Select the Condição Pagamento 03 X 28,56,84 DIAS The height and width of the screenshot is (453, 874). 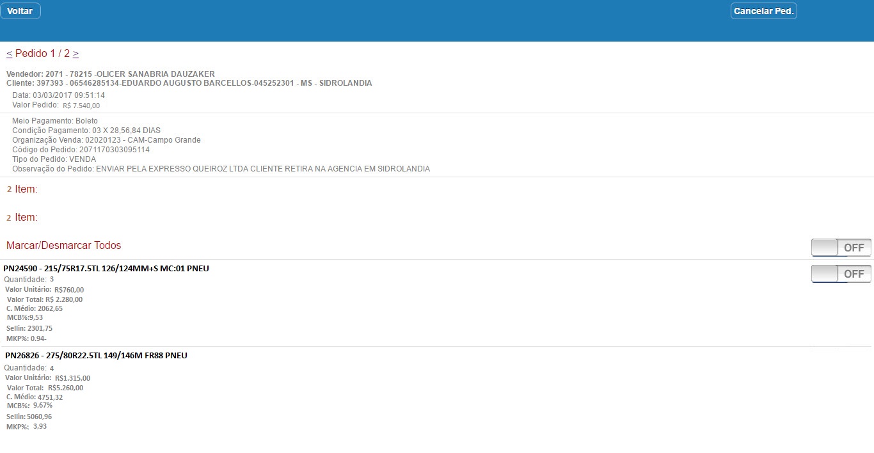point(86,131)
